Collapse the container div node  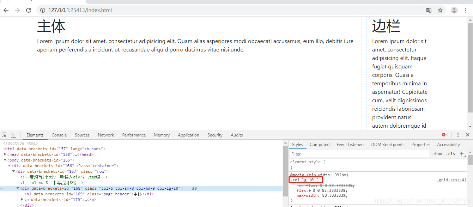pos(10,166)
